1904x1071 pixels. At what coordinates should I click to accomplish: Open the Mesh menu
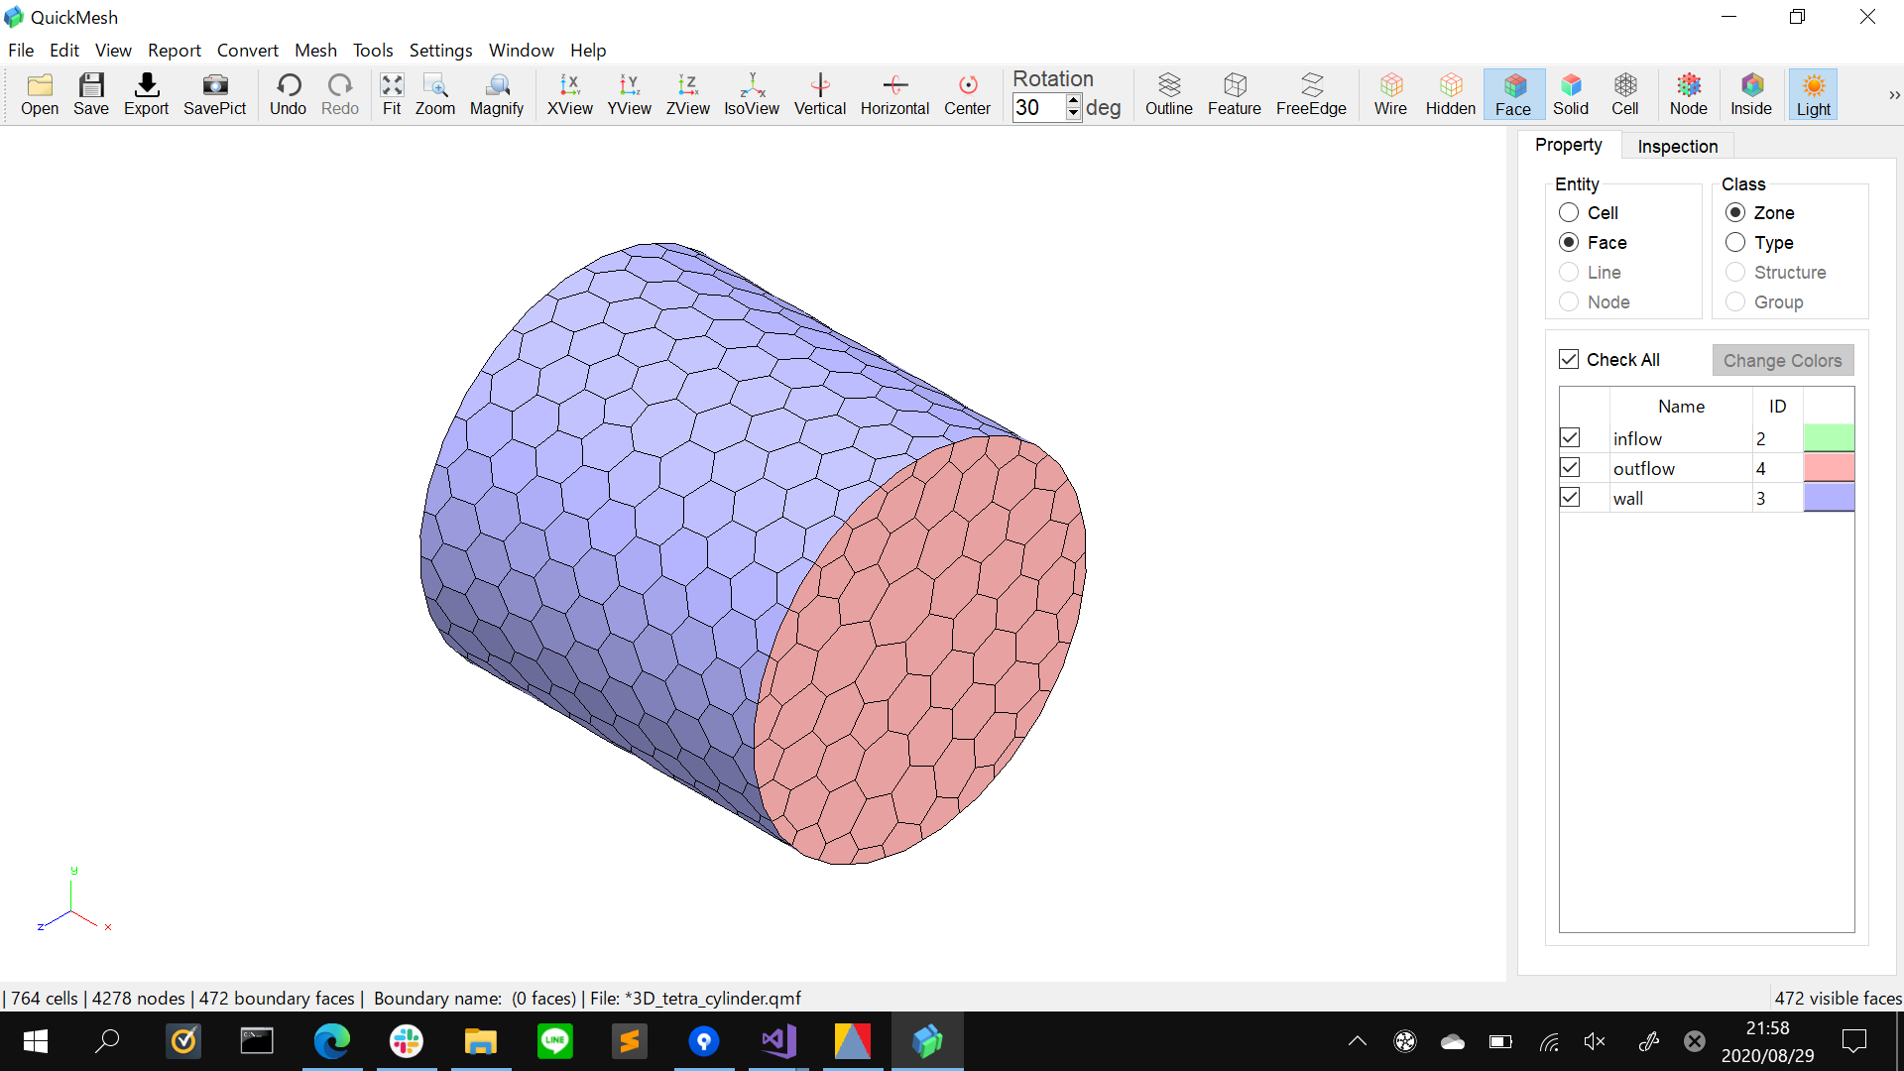[x=315, y=50]
